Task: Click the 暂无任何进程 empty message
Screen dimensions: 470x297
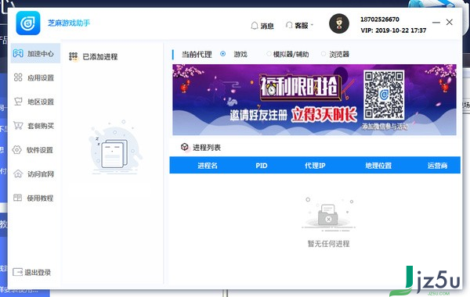Action: point(328,244)
